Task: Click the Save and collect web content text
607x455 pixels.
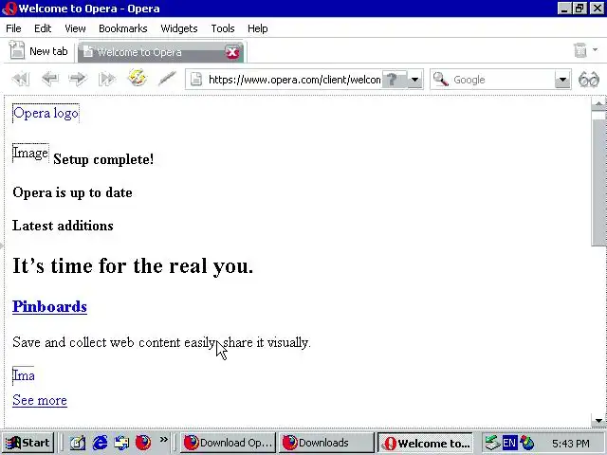Action: click(x=161, y=343)
